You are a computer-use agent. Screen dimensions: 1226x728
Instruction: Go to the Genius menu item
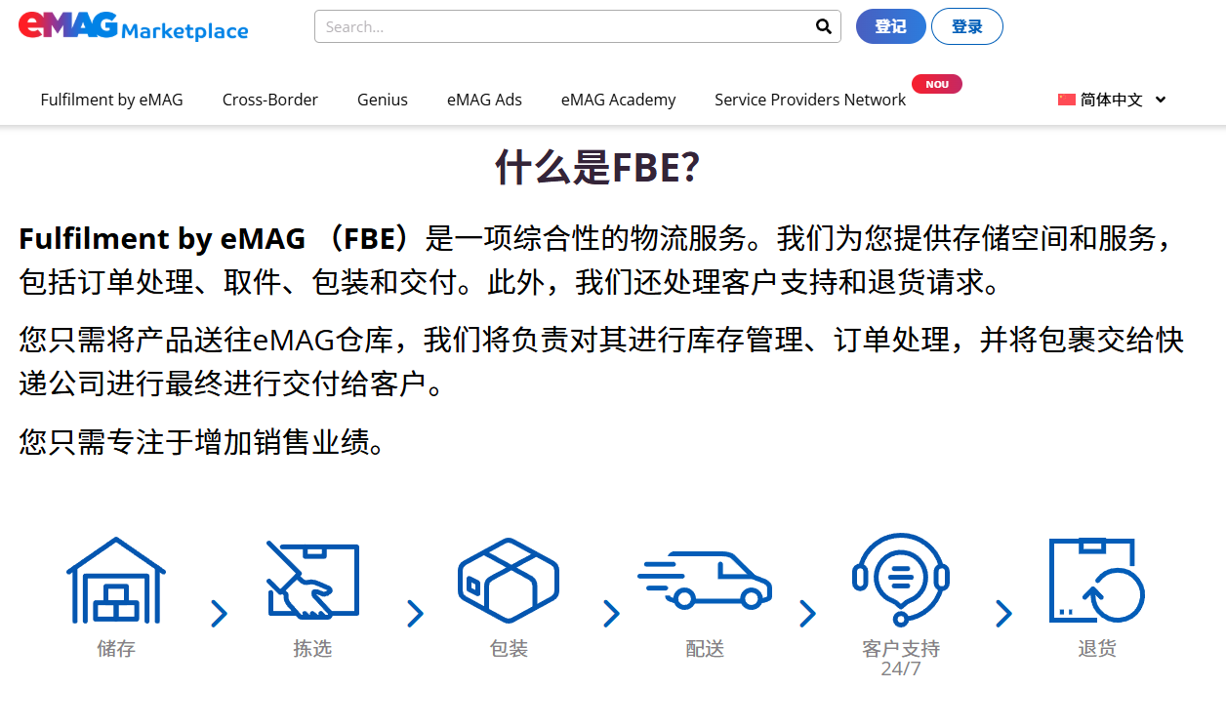pyautogui.click(x=383, y=100)
